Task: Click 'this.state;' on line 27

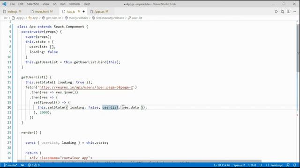Action: coord(97,143)
